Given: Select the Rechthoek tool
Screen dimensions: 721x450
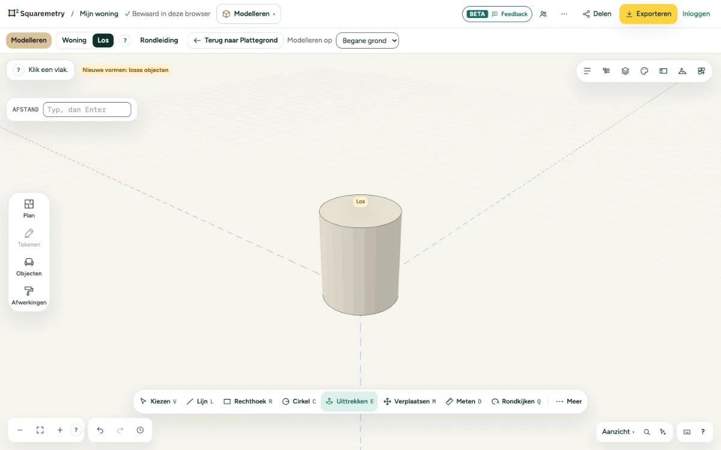Looking at the screenshot, I should pyautogui.click(x=248, y=401).
